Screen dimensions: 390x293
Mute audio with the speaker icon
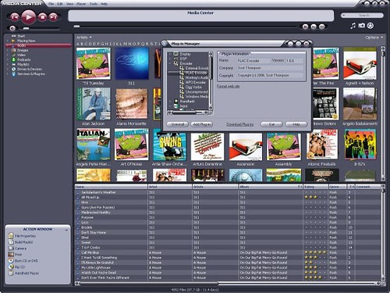coord(12,28)
